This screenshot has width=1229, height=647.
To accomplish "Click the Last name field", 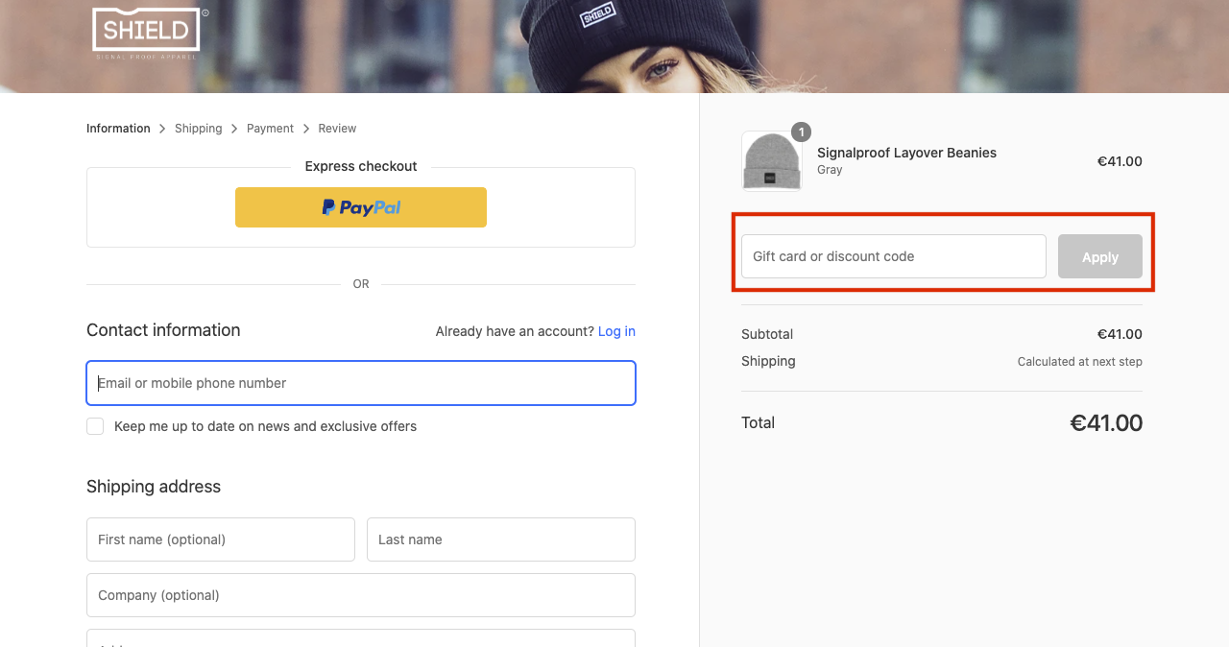I will 501,539.
